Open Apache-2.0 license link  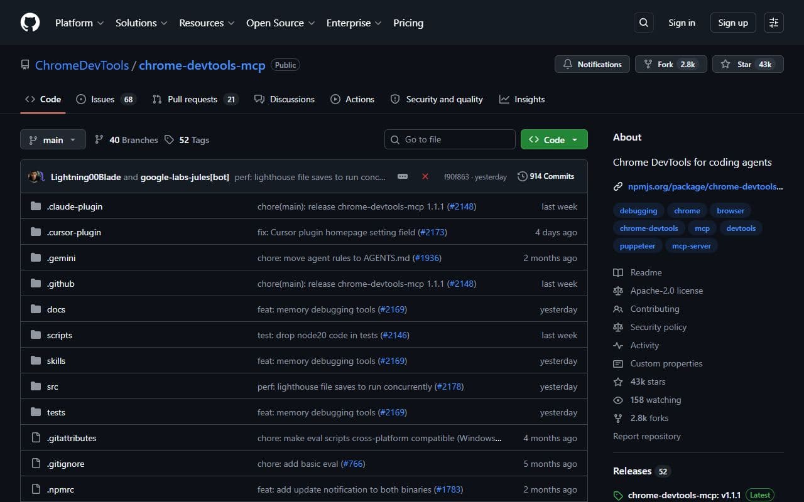(666, 291)
